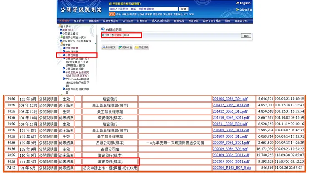Open 重大訊息與公告 menu
This screenshot has height=173, width=309.
(161, 20)
